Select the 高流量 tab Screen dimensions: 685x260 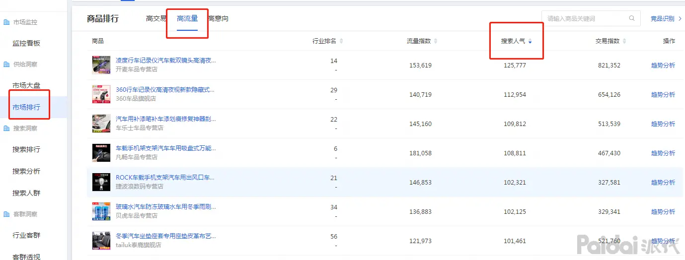click(187, 19)
